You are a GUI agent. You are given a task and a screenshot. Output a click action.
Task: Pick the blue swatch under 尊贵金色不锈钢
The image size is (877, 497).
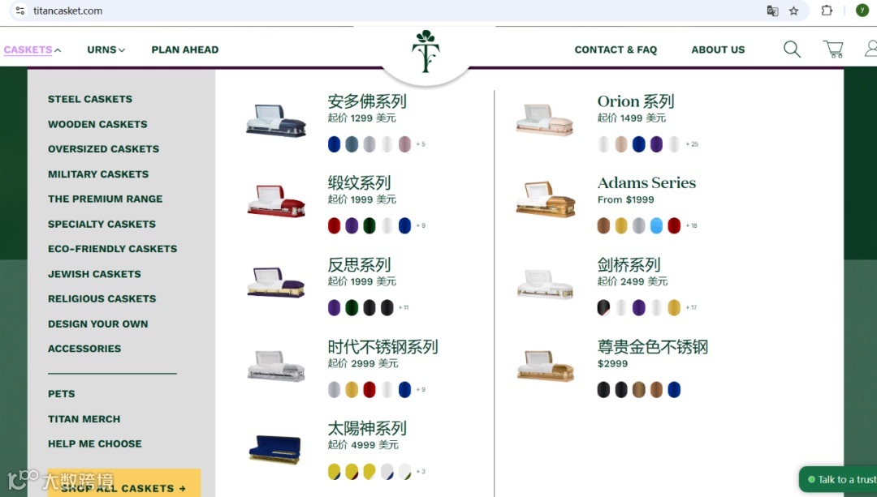pos(674,389)
